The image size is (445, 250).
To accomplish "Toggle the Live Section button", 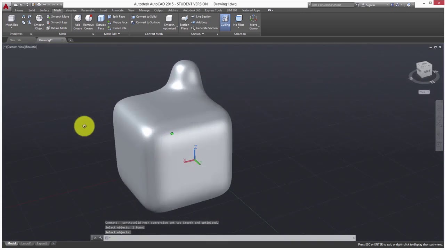I will 201,17.
